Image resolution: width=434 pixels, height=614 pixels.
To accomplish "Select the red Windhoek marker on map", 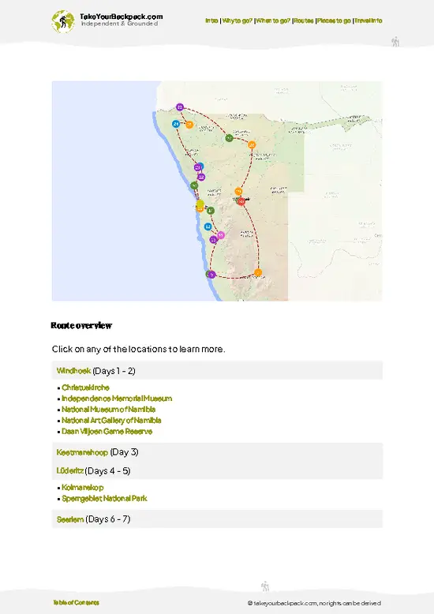I will click(241, 201).
